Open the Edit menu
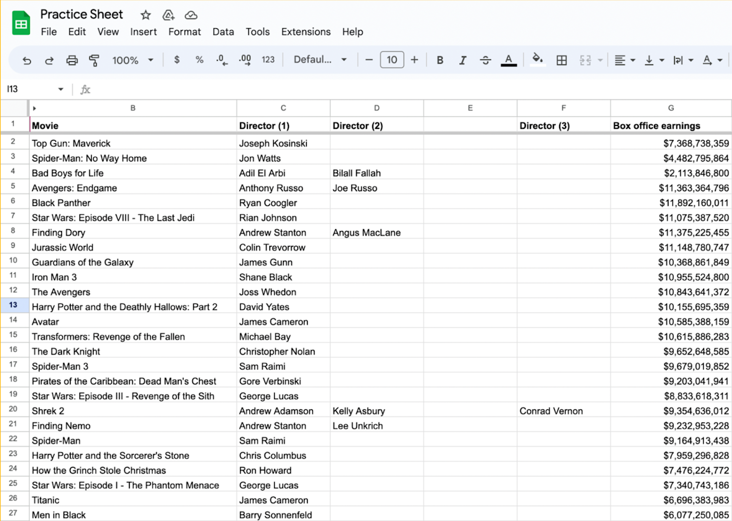This screenshot has height=521, width=732. click(77, 32)
